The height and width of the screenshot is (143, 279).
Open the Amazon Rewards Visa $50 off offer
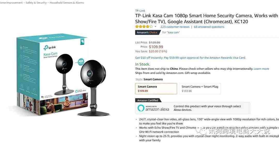[190, 58]
